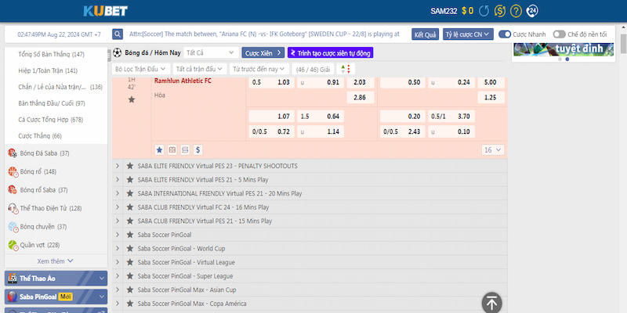This screenshot has height=313, width=627.
Task: Click Trình tạo cược xiên tự động button
Action: (330, 52)
